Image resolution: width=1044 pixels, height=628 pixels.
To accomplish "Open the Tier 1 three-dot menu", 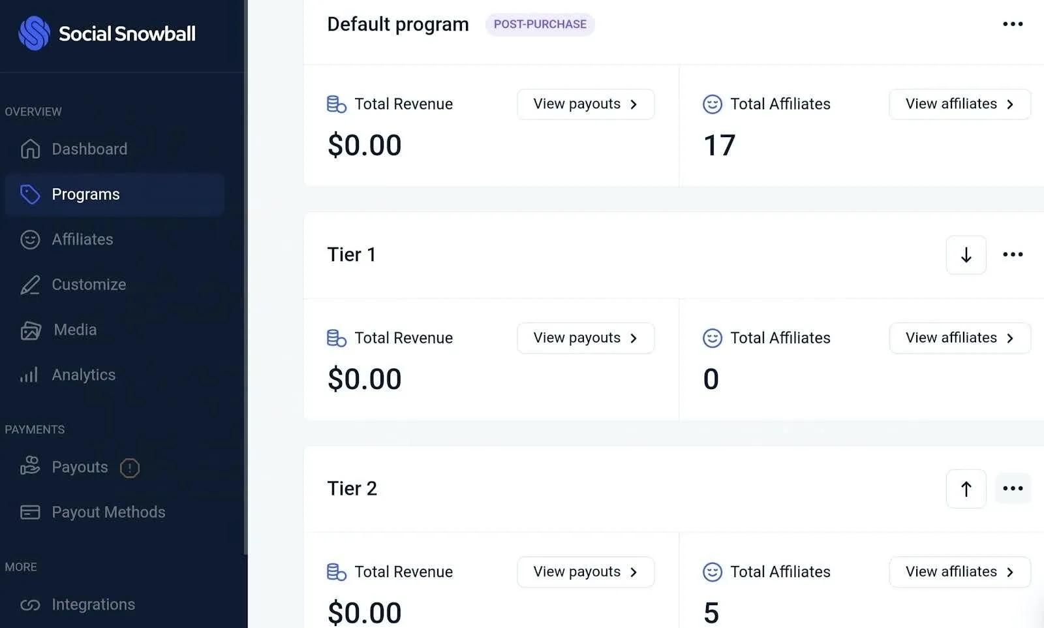I will pos(1013,255).
